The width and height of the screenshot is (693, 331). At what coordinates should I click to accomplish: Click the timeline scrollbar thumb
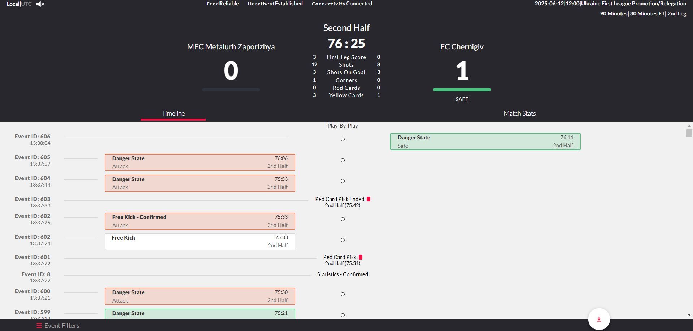pos(689,133)
